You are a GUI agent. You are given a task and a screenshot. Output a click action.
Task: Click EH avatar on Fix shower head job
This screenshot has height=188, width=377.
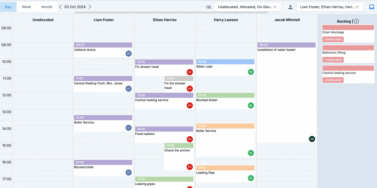point(190,72)
